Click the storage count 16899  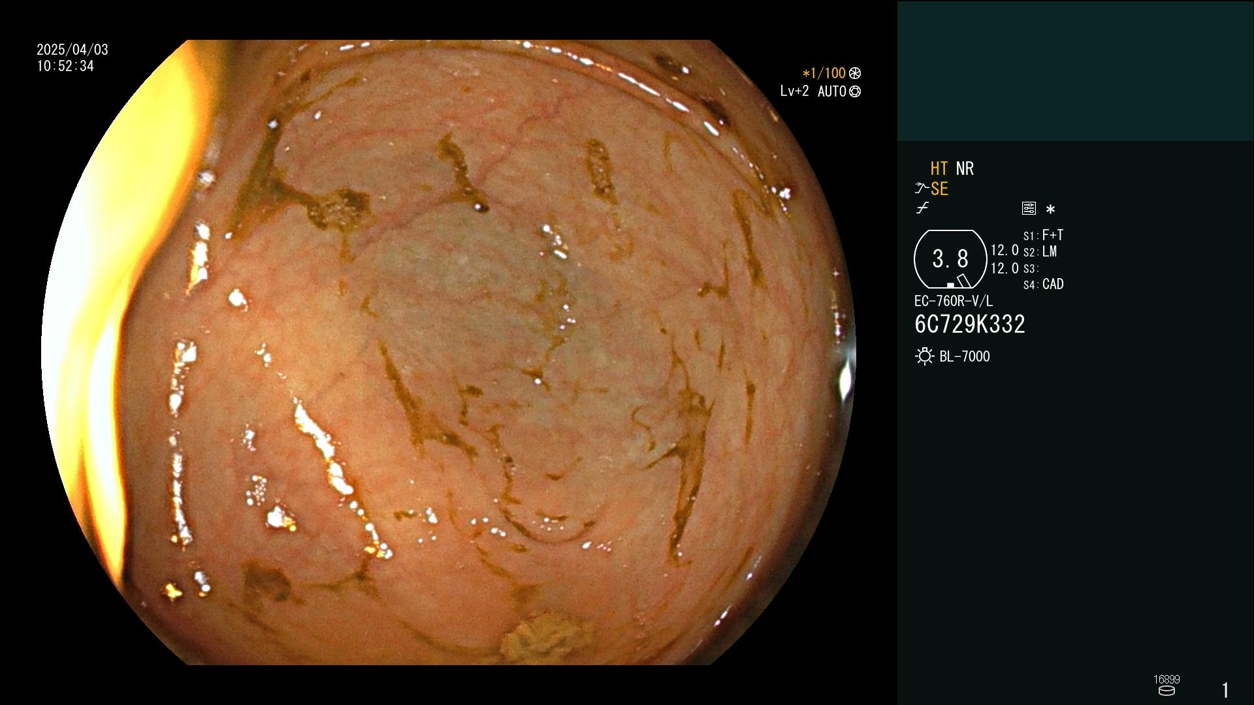1166,680
